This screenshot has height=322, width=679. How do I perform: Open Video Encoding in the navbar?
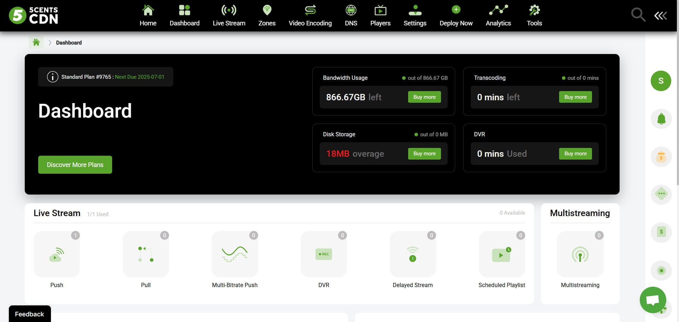(x=310, y=16)
